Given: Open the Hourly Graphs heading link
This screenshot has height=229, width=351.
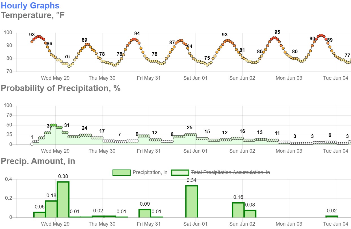Looking at the screenshot, I should [30, 5].
